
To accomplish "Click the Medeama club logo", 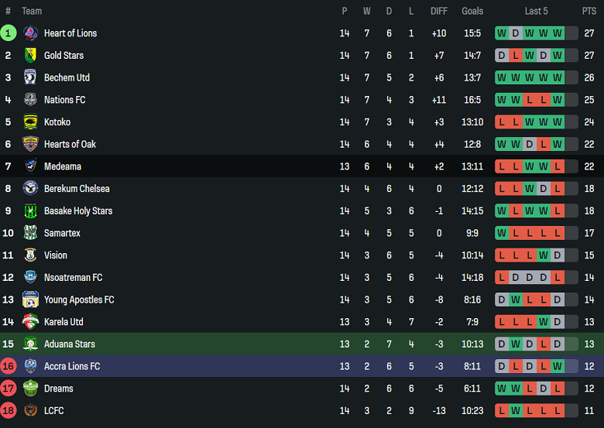I will click(30, 166).
